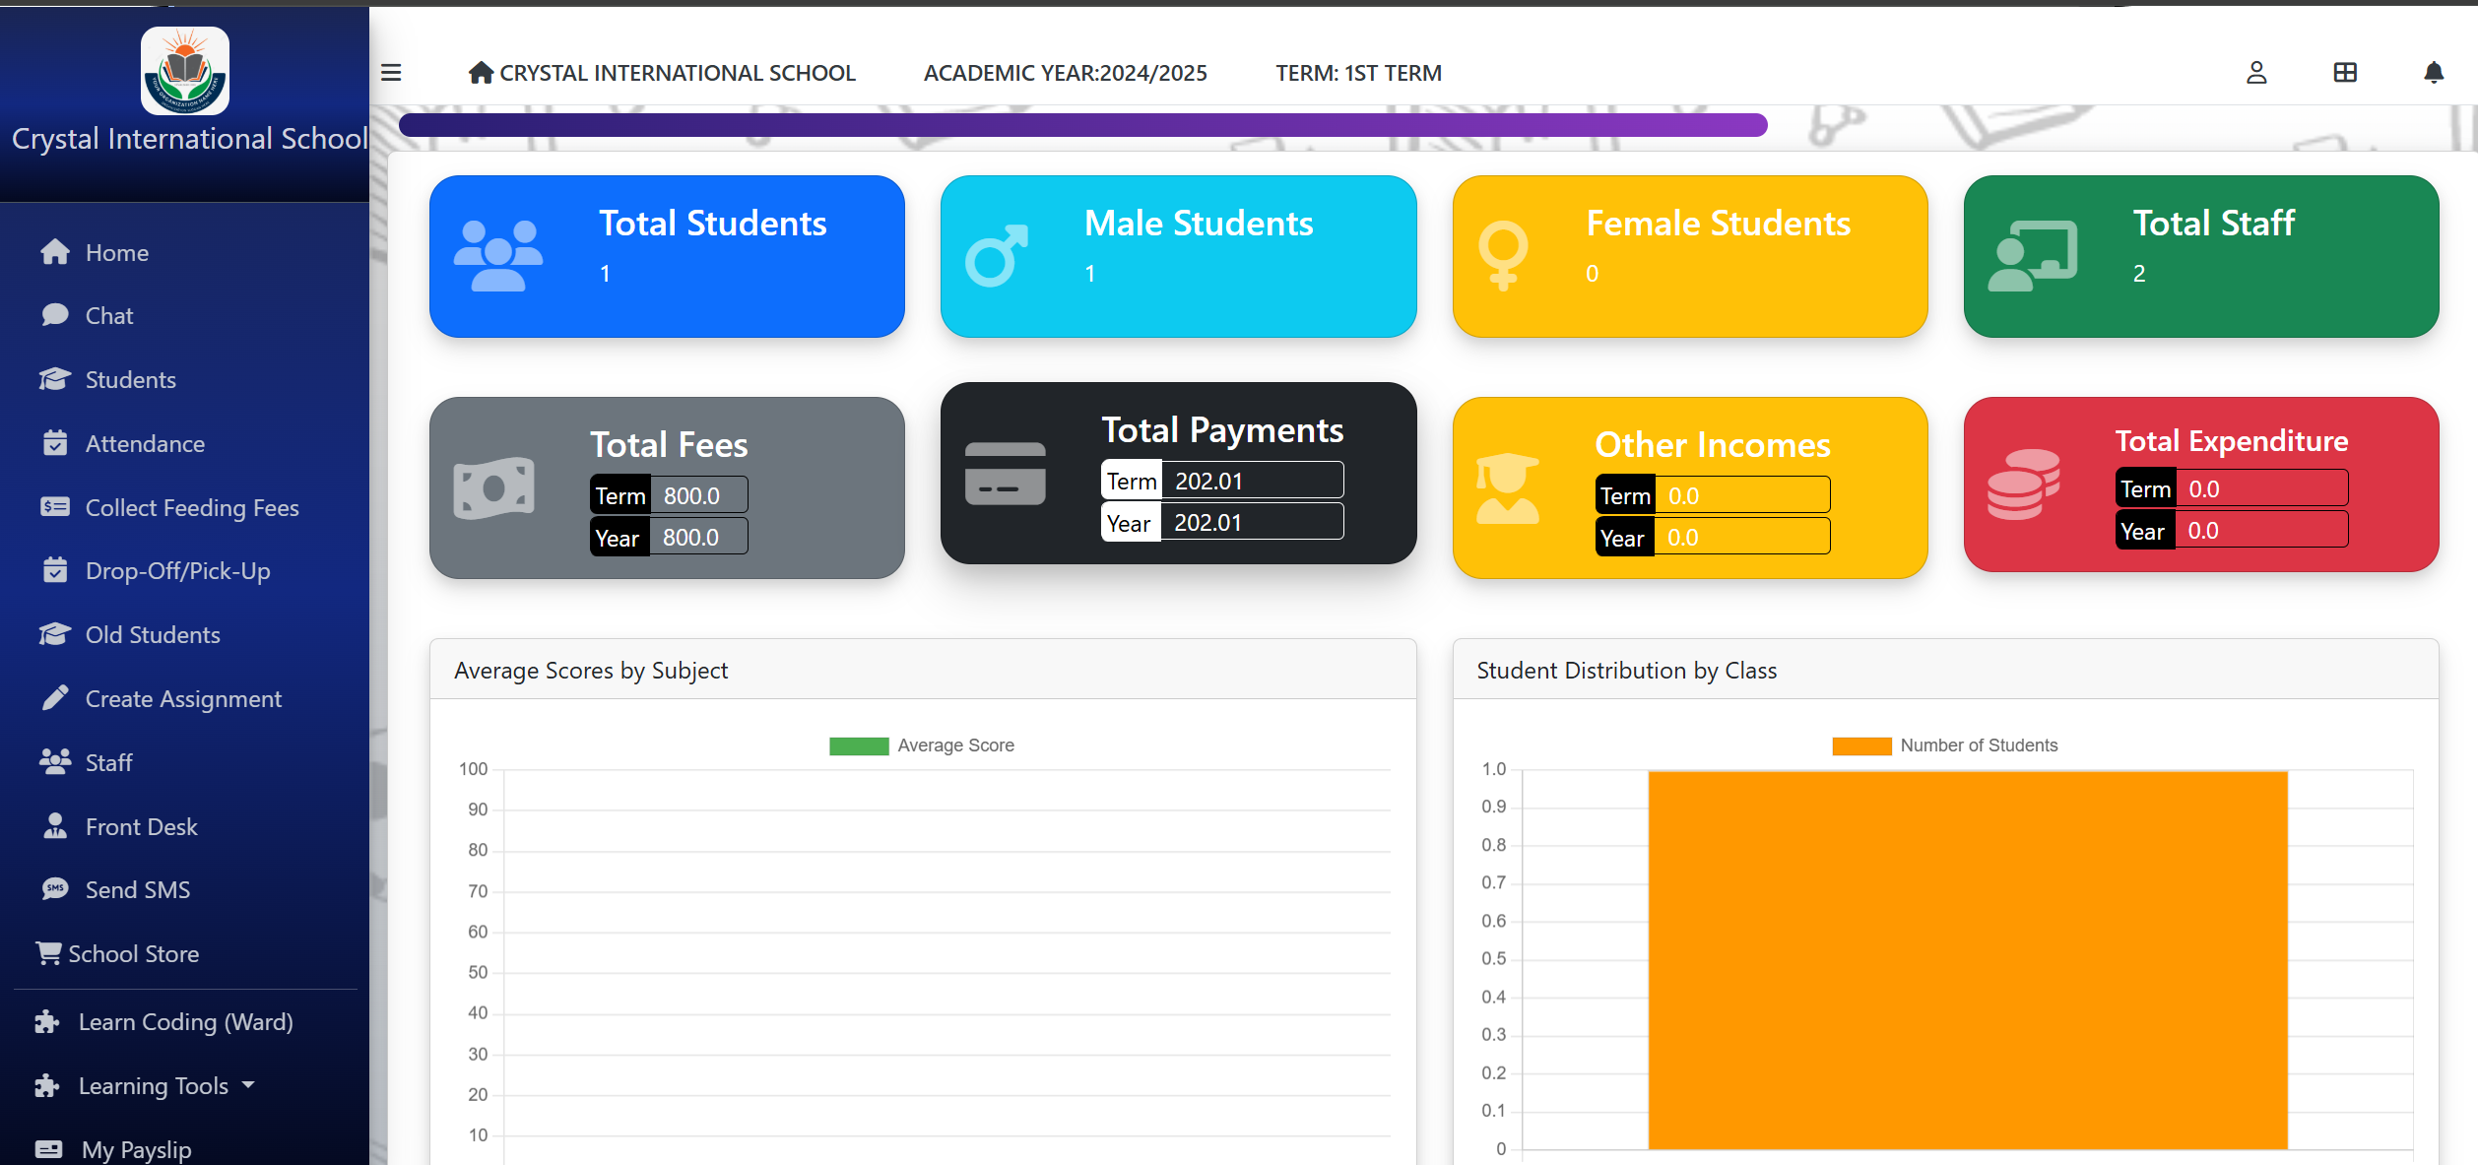2478x1165 pixels.
Task: Click the Send SMS bubble icon
Action: (55, 889)
